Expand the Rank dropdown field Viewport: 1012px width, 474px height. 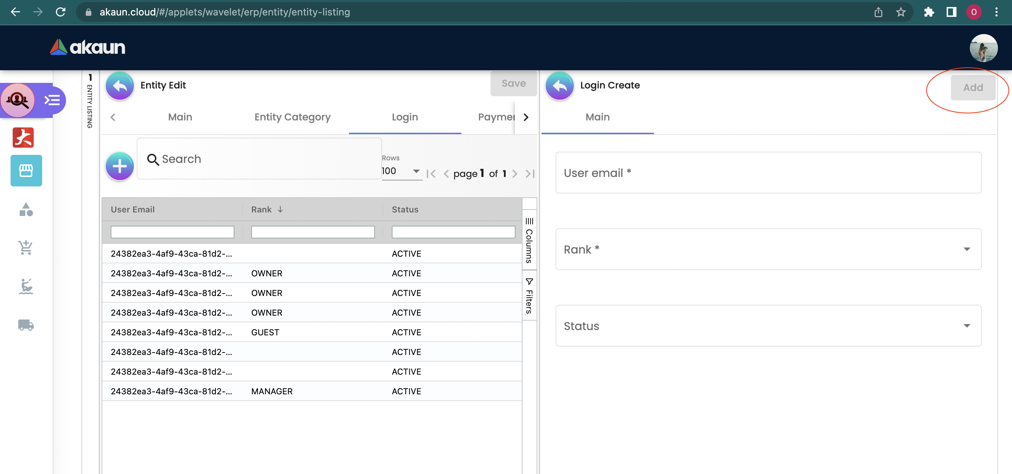(x=768, y=249)
